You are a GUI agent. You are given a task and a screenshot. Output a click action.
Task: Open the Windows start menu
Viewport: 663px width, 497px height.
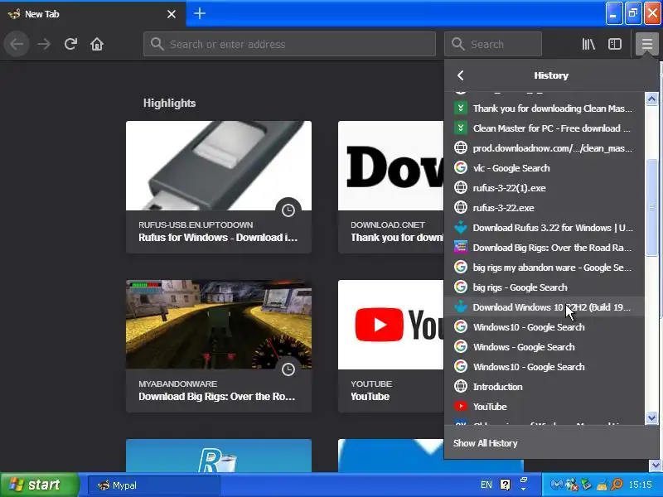[x=39, y=485]
